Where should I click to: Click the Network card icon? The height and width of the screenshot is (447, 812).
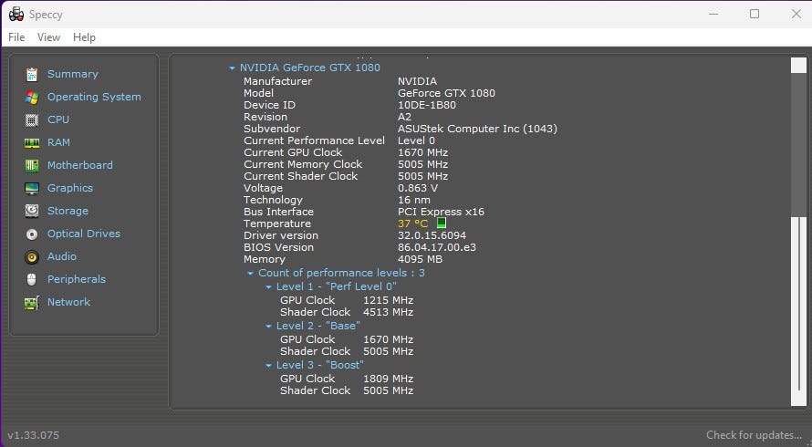tap(32, 303)
